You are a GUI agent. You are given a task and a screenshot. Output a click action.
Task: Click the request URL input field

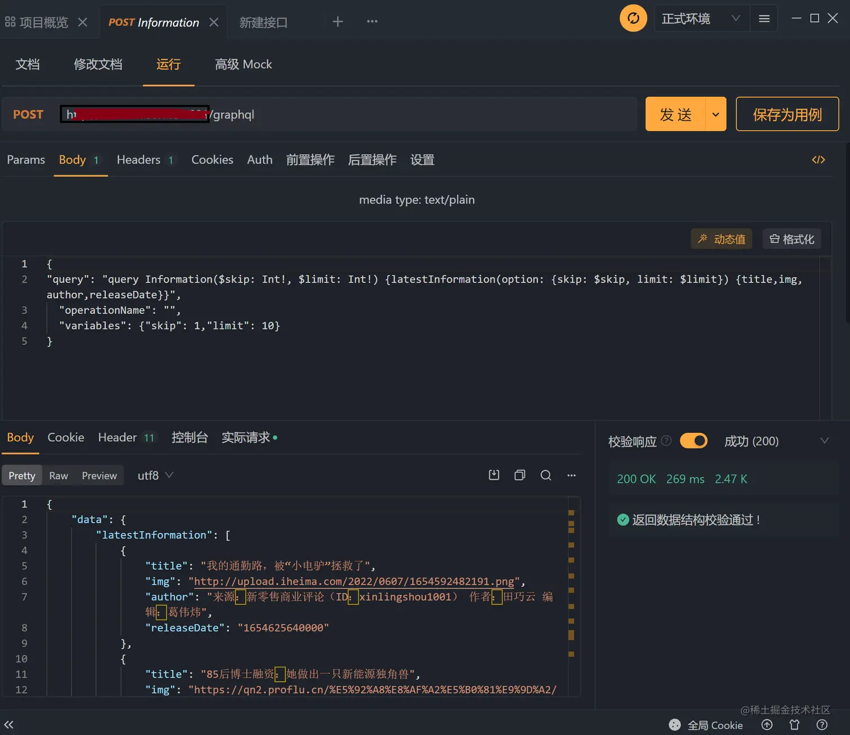[347, 115]
